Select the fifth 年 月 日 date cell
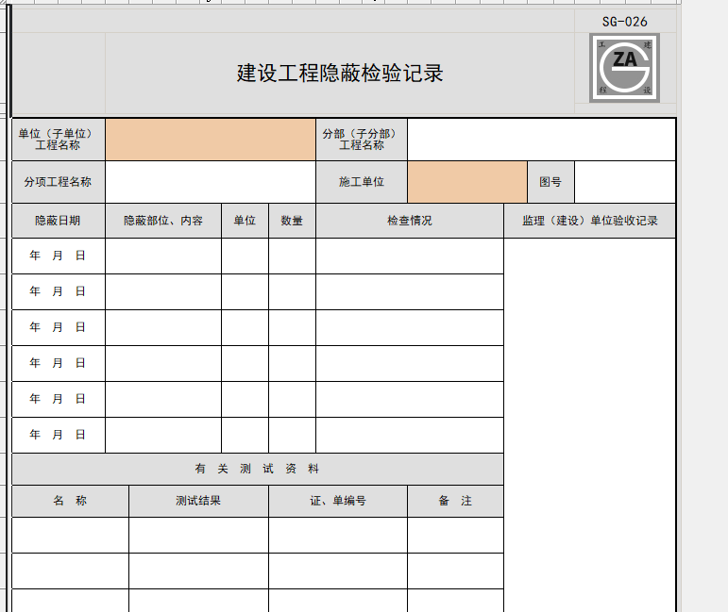The width and height of the screenshot is (728, 612). [59, 399]
